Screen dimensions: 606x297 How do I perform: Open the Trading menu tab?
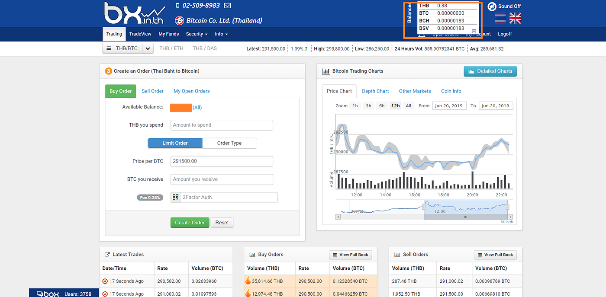(114, 34)
